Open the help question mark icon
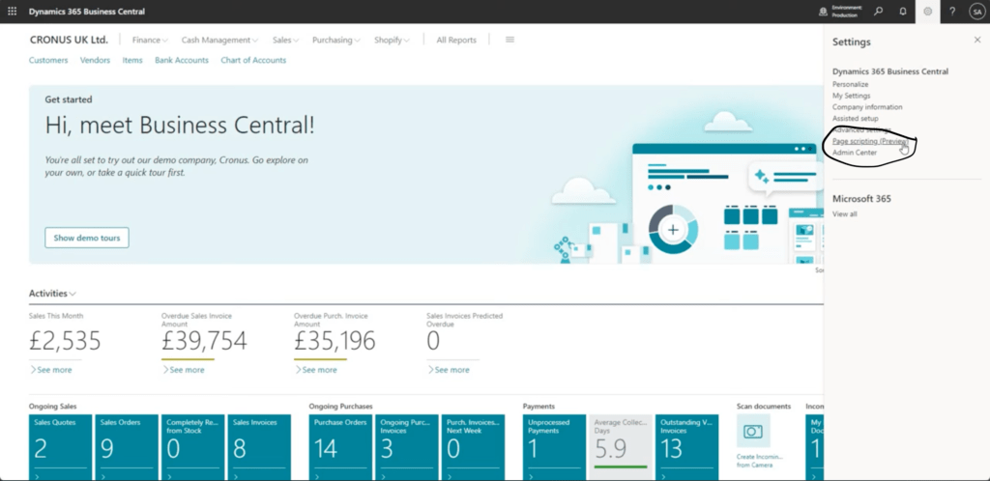990x481 pixels. pos(952,12)
